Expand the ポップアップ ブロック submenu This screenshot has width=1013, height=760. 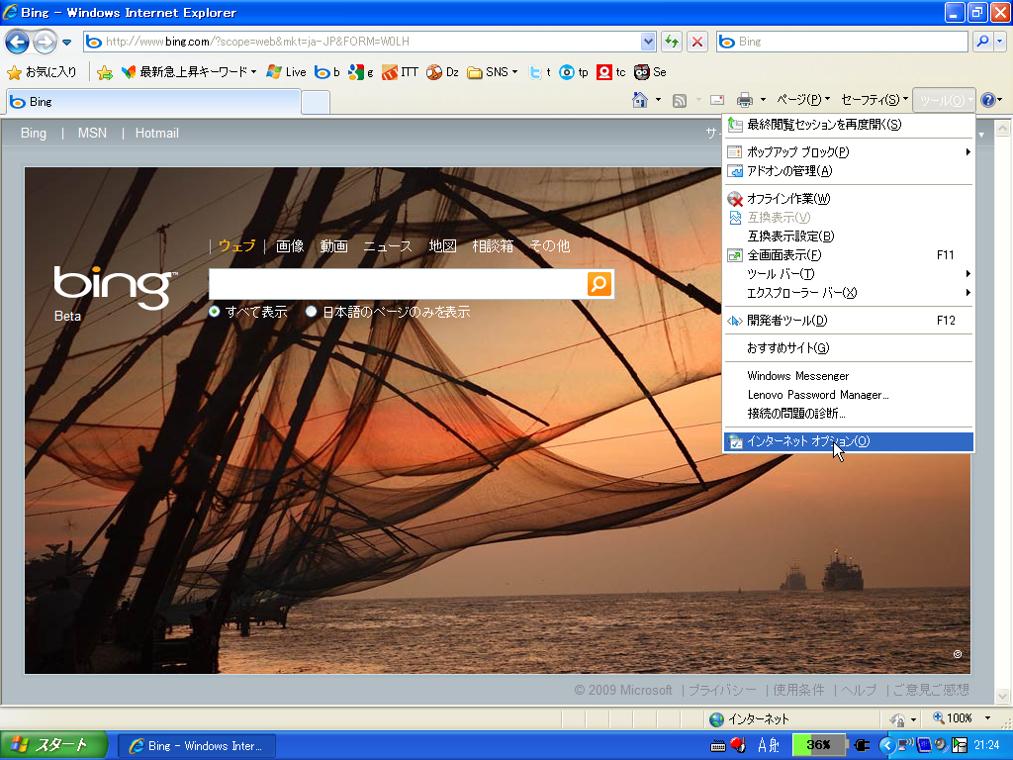click(848, 152)
